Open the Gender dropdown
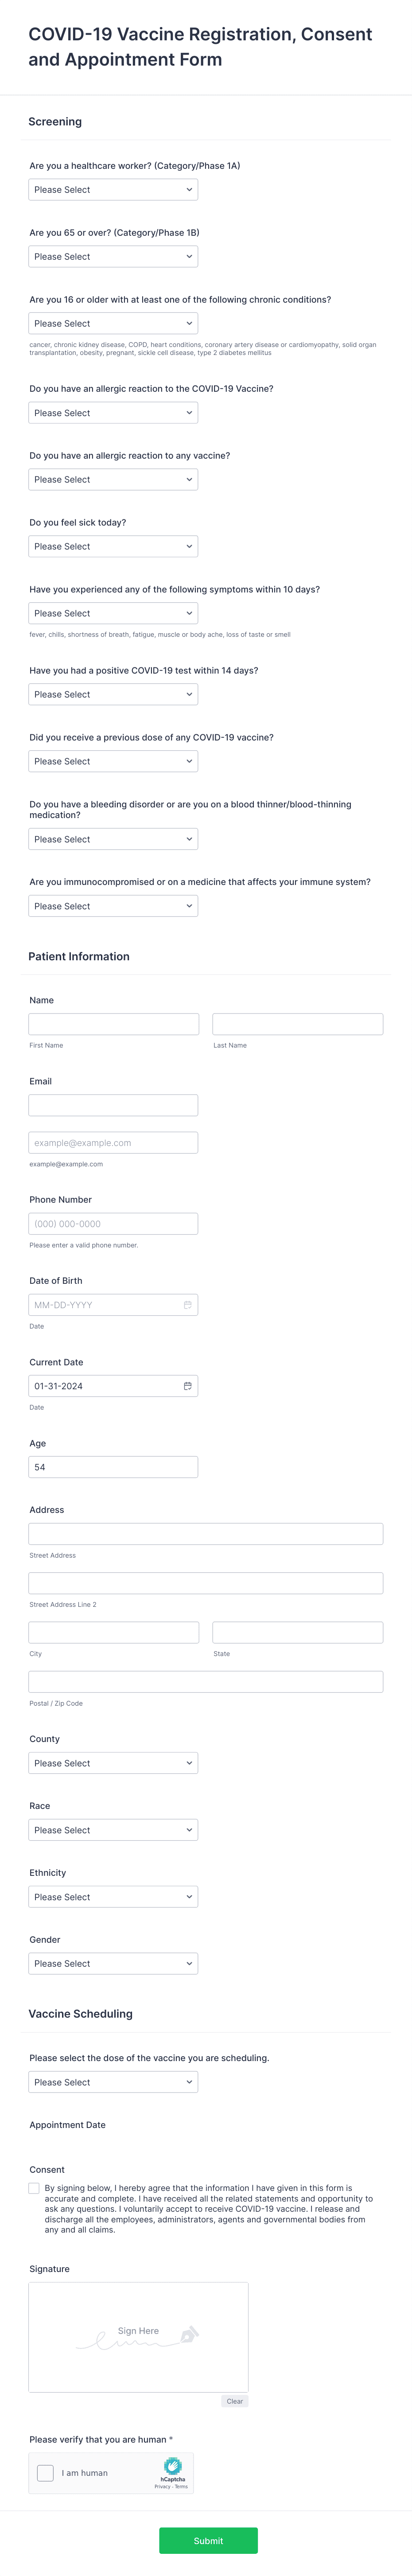 [113, 1964]
